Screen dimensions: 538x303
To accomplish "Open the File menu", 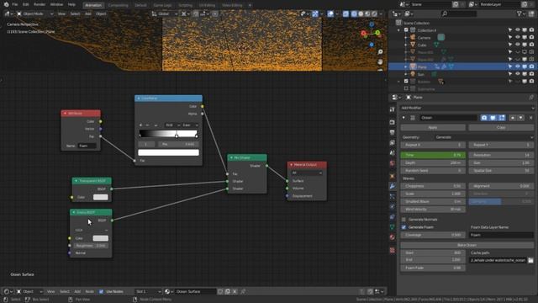I will pos(15,4).
